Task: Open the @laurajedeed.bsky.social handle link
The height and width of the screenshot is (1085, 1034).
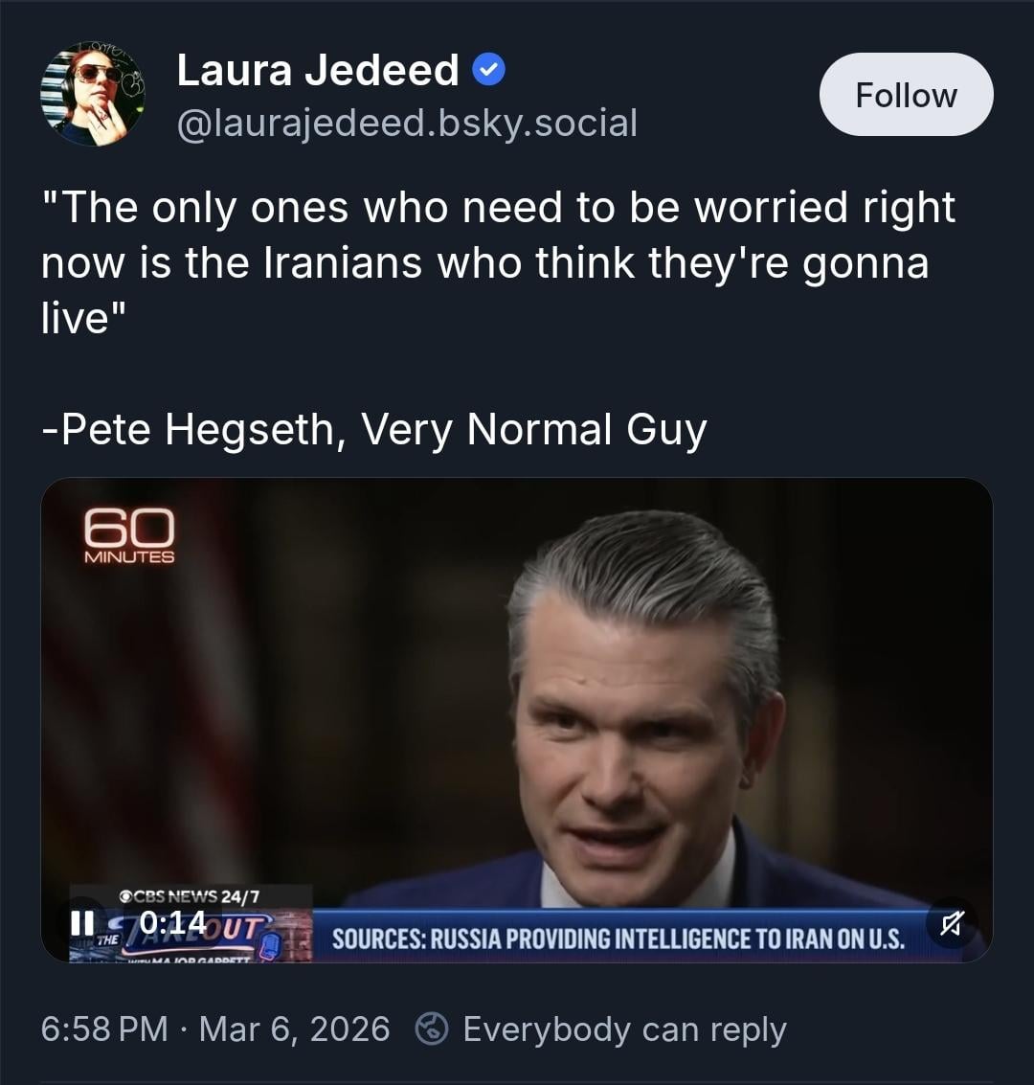Action: tap(407, 123)
